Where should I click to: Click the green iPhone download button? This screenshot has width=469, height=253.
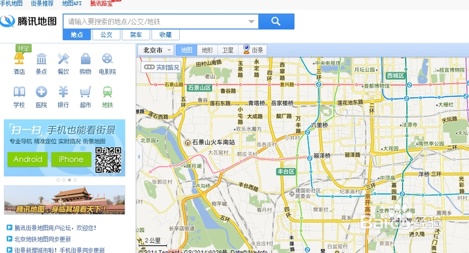[71, 160]
